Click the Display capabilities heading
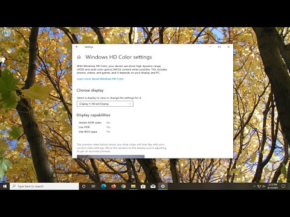Viewport: 290px width, 217px height. (x=93, y=115)
